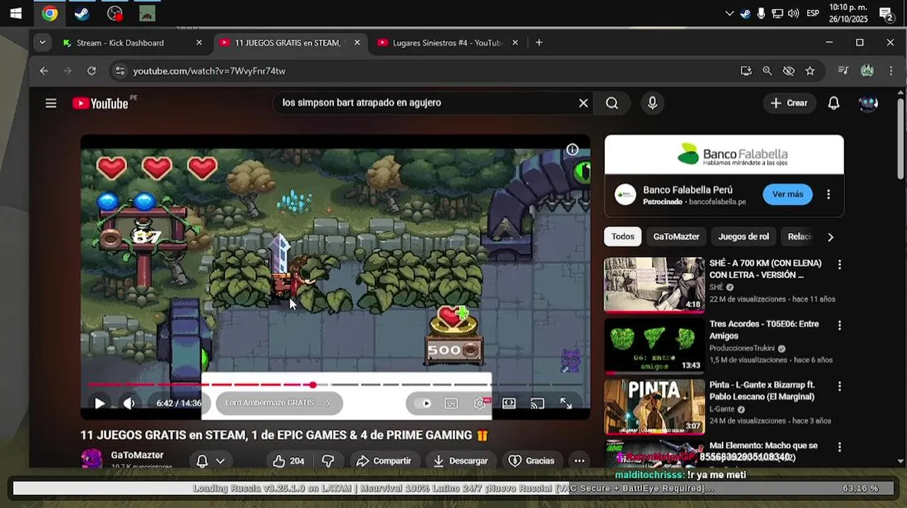Open Chrome media controls icon
This screenshot has width=907, height=508.
(843, 71)
